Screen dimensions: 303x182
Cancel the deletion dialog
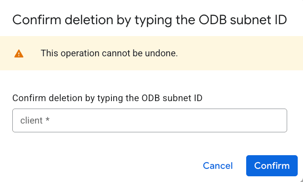pyautogui.click(x=218, y=166)
